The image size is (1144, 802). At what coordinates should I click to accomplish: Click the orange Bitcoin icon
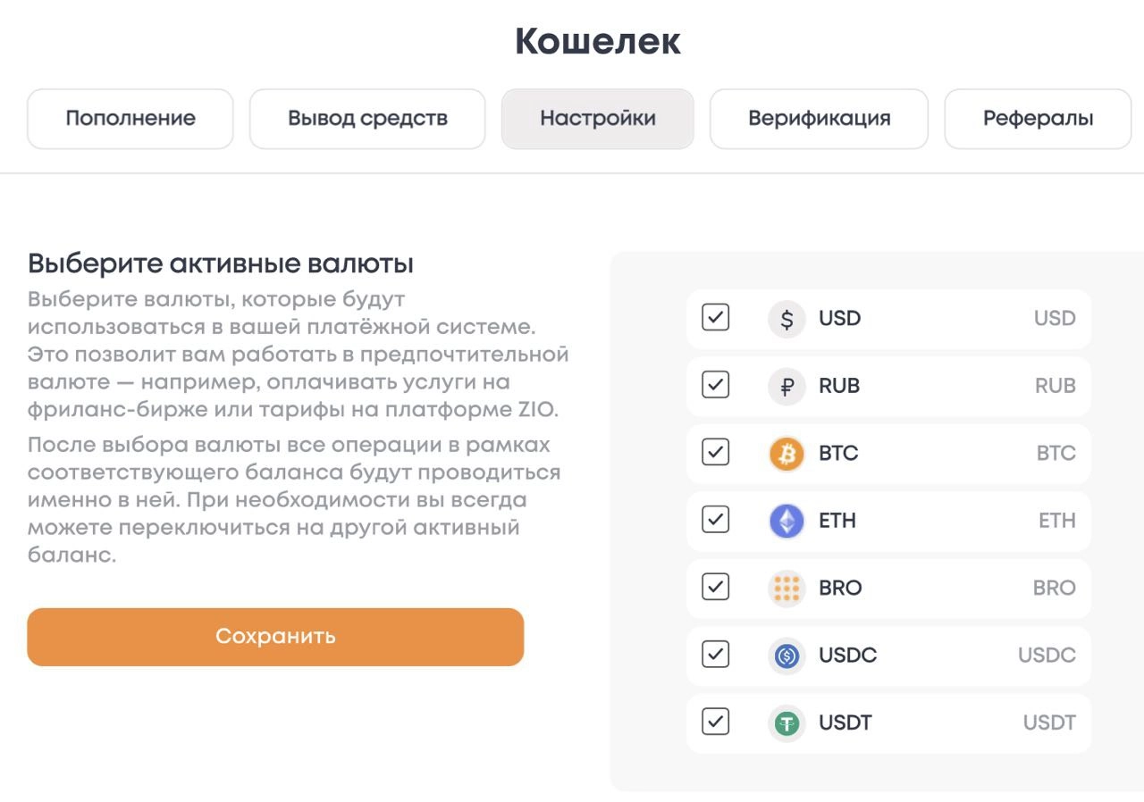[x=786, y=454]
